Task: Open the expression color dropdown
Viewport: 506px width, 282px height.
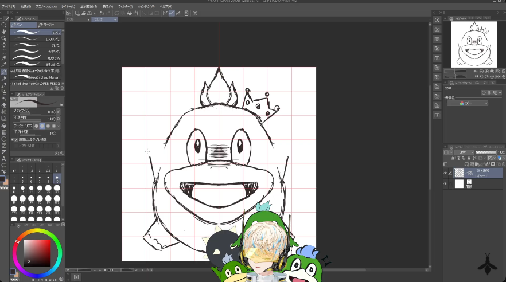Action: click(468, 103)
